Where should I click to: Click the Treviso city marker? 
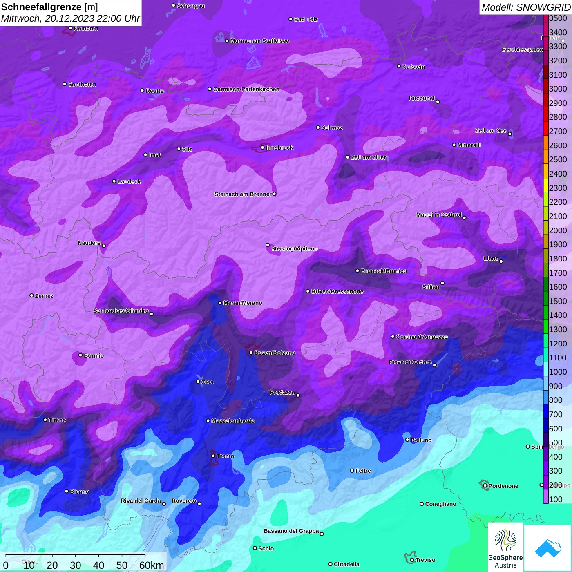point(412,560)
